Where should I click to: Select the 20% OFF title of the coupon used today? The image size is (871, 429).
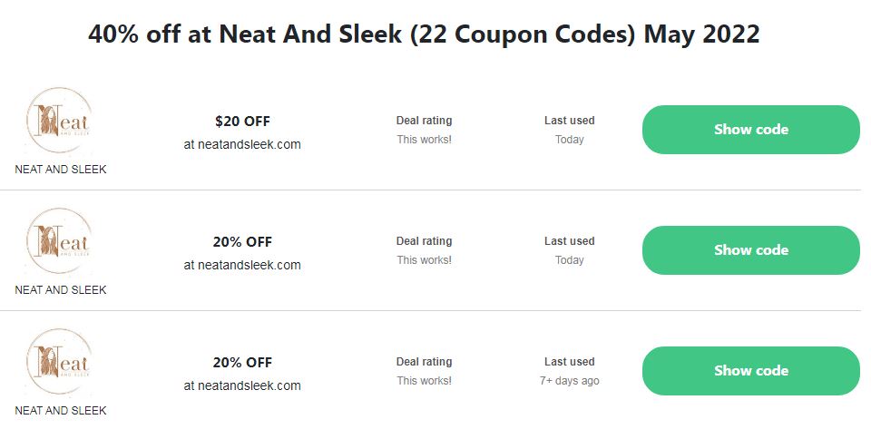tap(242, 241)
